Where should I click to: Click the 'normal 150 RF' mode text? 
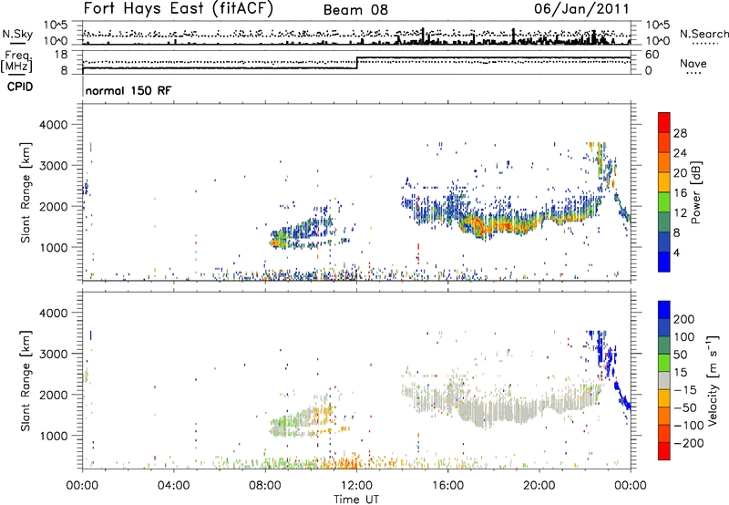click(128, 90)
